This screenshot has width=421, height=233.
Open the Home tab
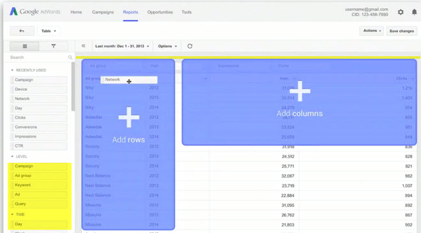coord(76,12)
